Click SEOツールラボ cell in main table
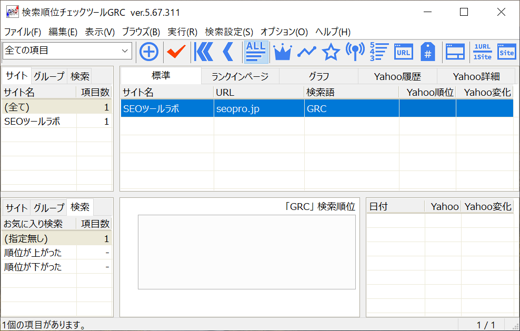 (167, 108)
